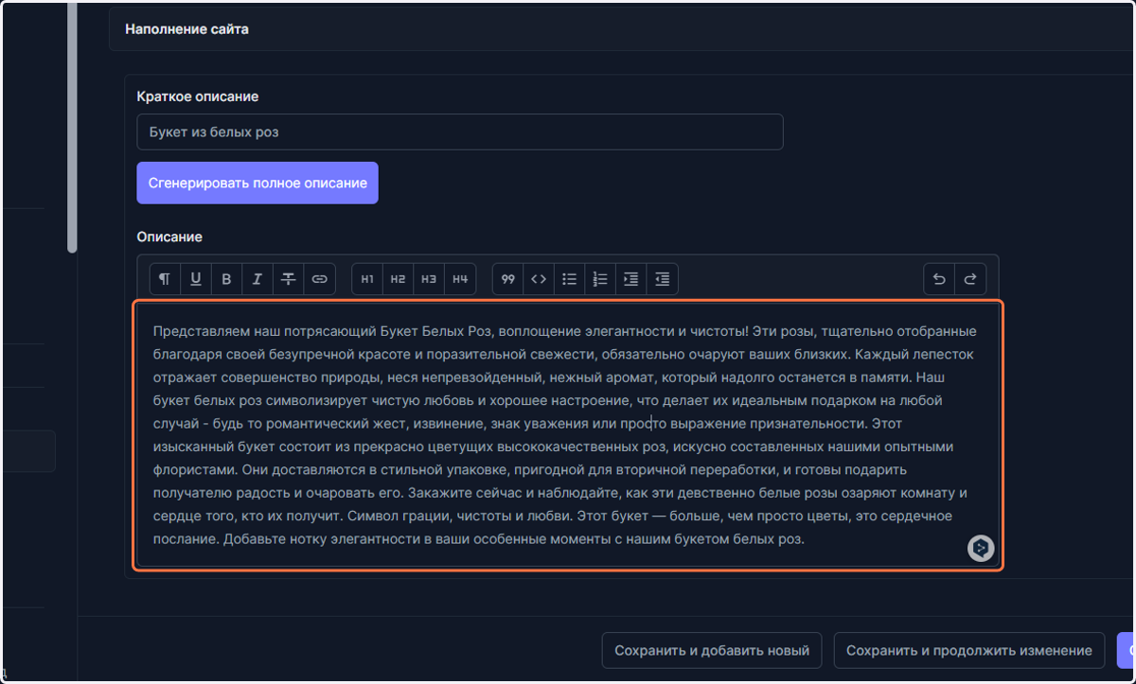Create a numbered list

[600, 279]
